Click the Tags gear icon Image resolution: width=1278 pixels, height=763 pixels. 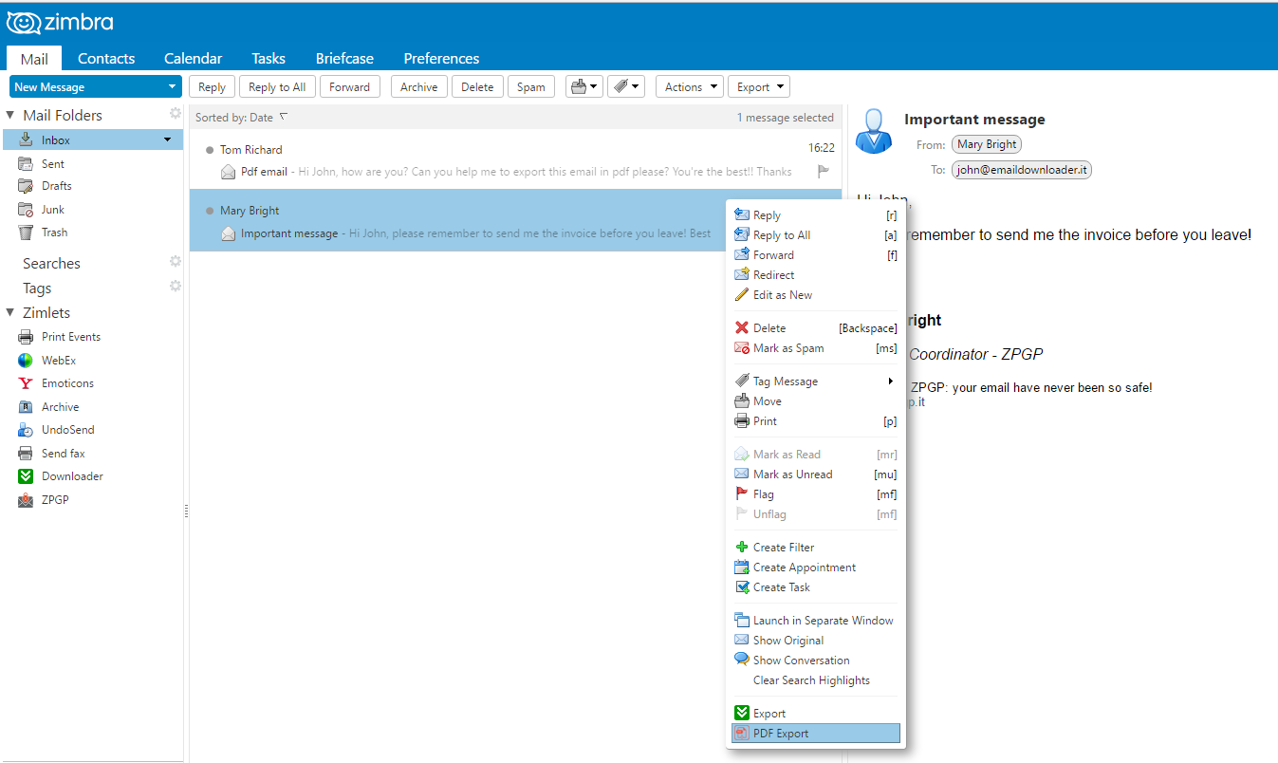[175, 287]
